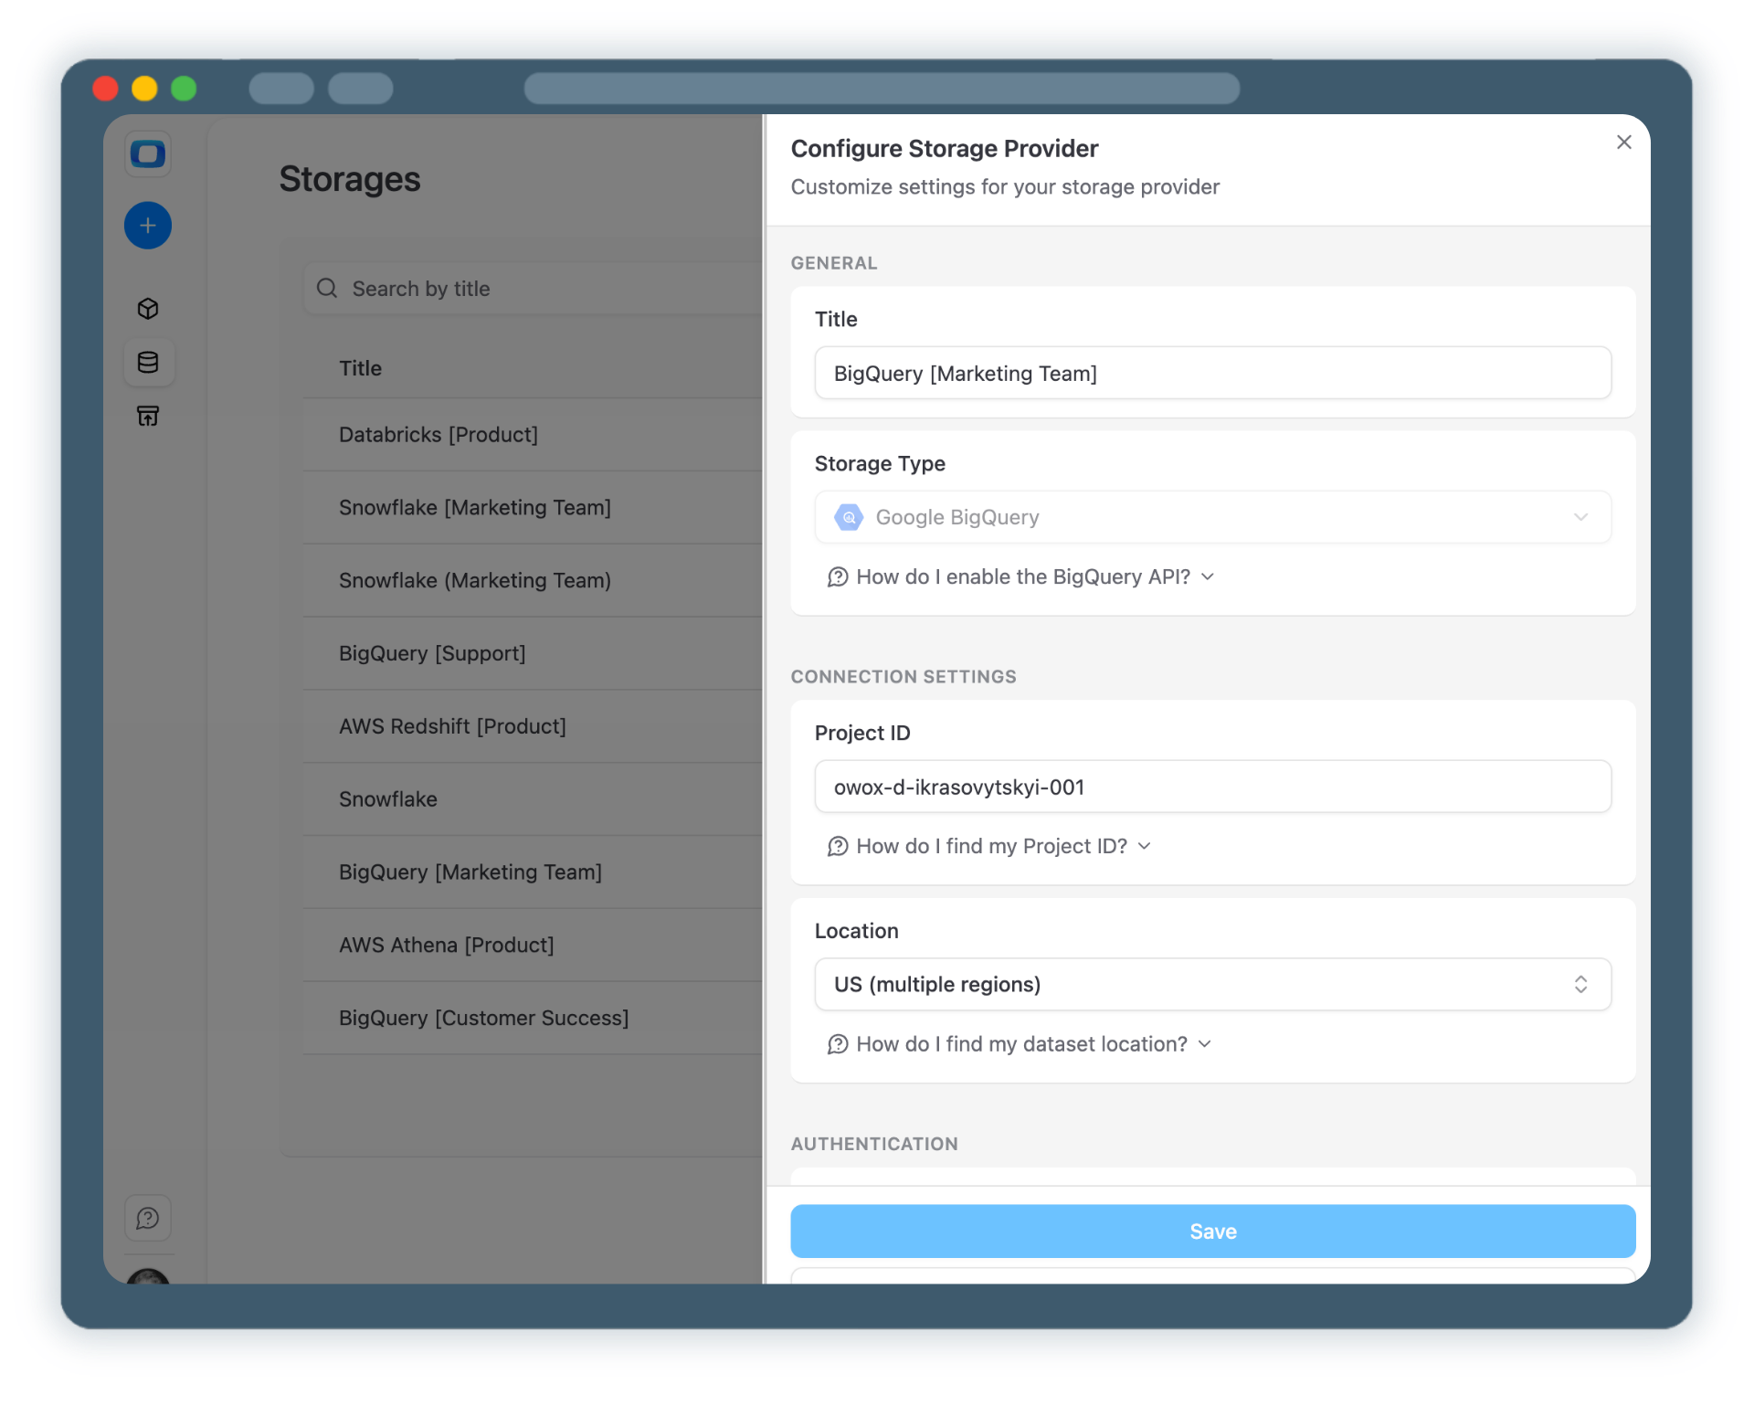Close the Configure Storage Provider panel
This screenshot has height=1427, width=1754.
[x=1623, y=142]
